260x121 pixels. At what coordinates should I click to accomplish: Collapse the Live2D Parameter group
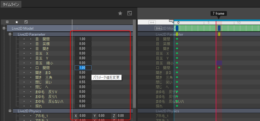pos(10,34)
